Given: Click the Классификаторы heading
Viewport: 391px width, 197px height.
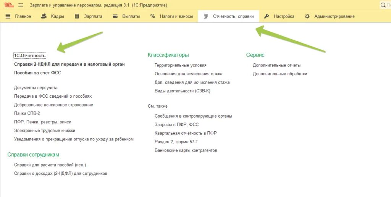Looking at the screenshot, I should point(168,55).
